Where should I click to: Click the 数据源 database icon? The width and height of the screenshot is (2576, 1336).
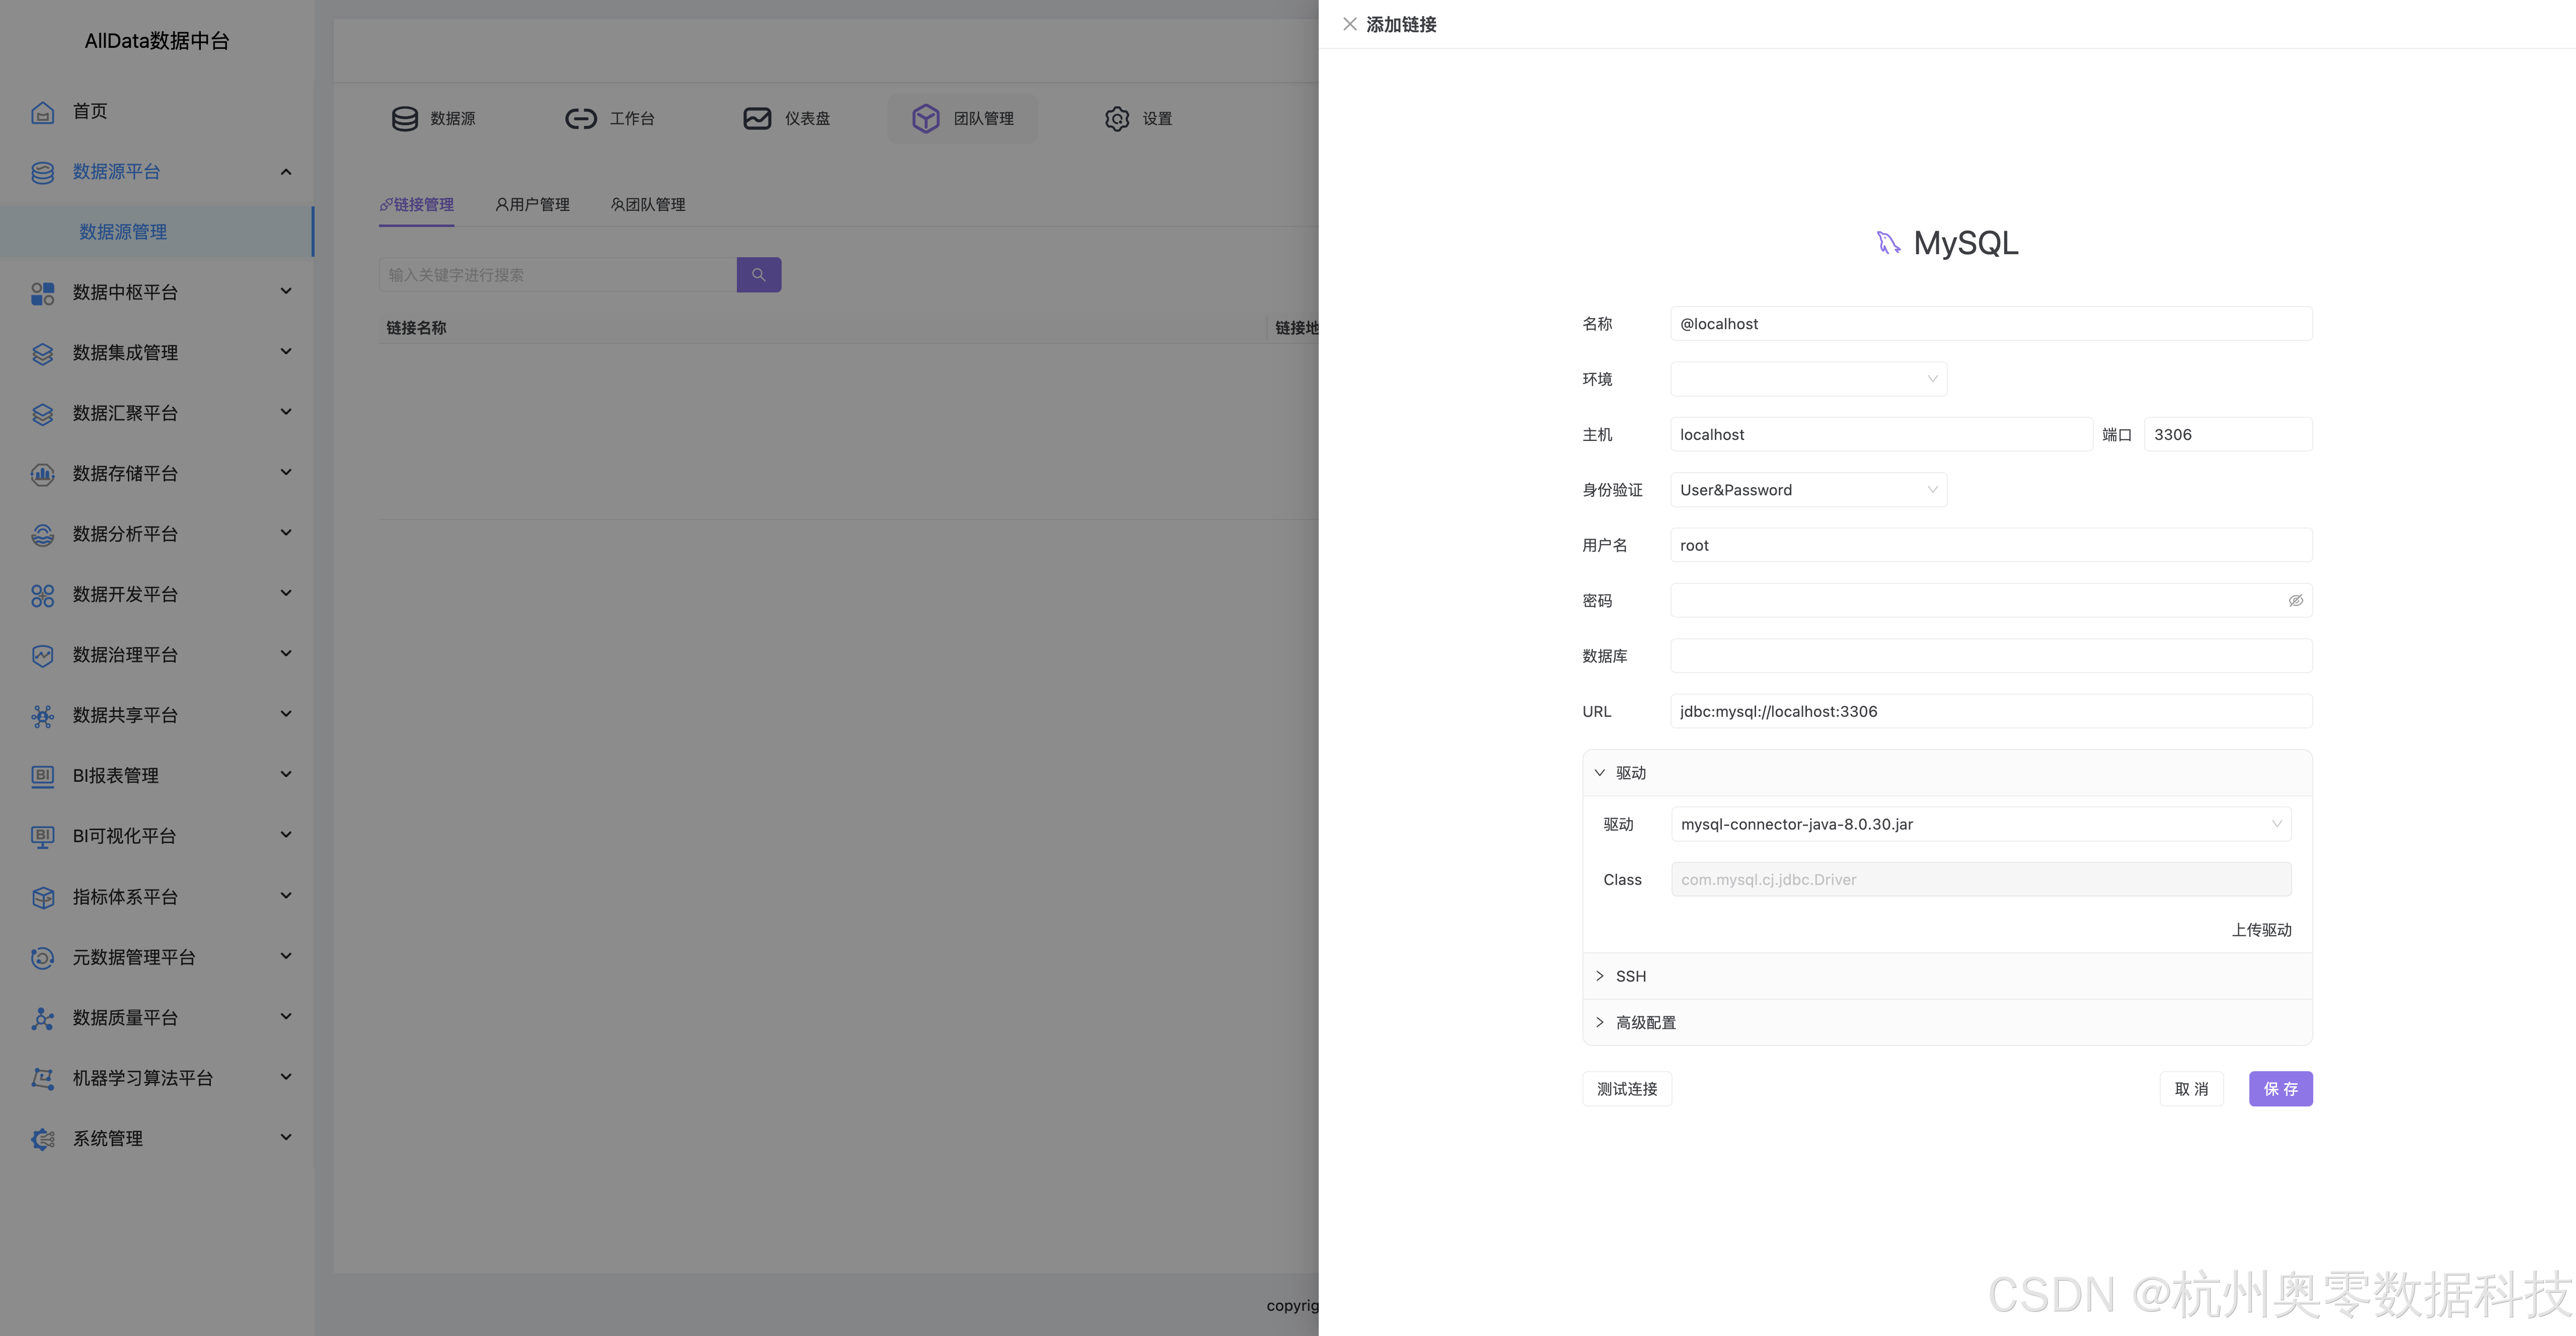click(405, 119)
